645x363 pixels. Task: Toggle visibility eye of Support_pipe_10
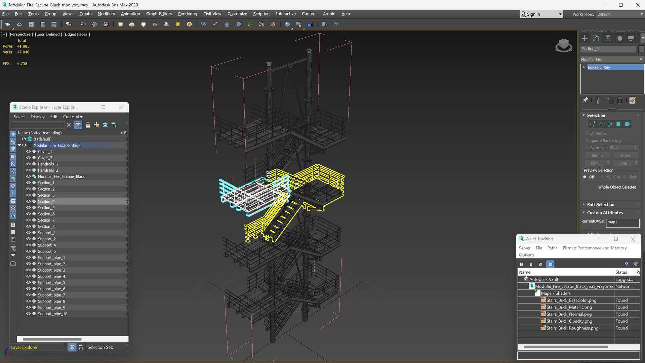[x=28, y=314]
